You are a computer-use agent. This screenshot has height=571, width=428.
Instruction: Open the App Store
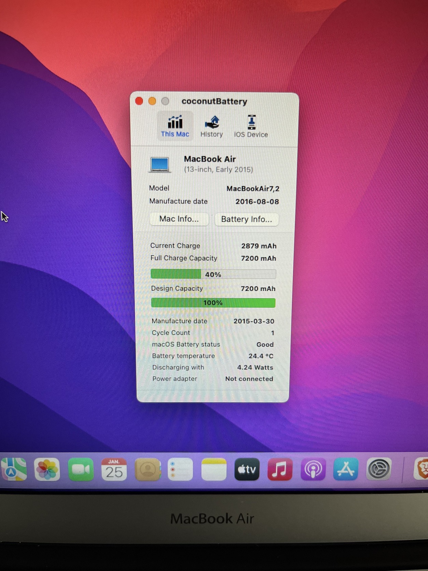pyautogui.click(x=346, y=469)
